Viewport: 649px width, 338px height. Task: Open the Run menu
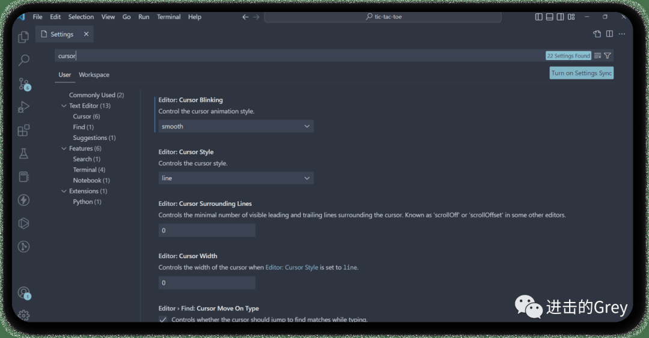pyautogui.click(x=144, y=17)
